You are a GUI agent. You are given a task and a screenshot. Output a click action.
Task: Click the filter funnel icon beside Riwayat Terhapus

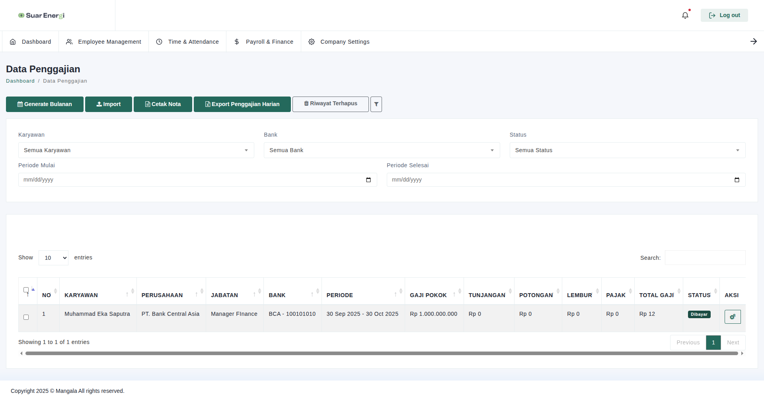(376, 104)
